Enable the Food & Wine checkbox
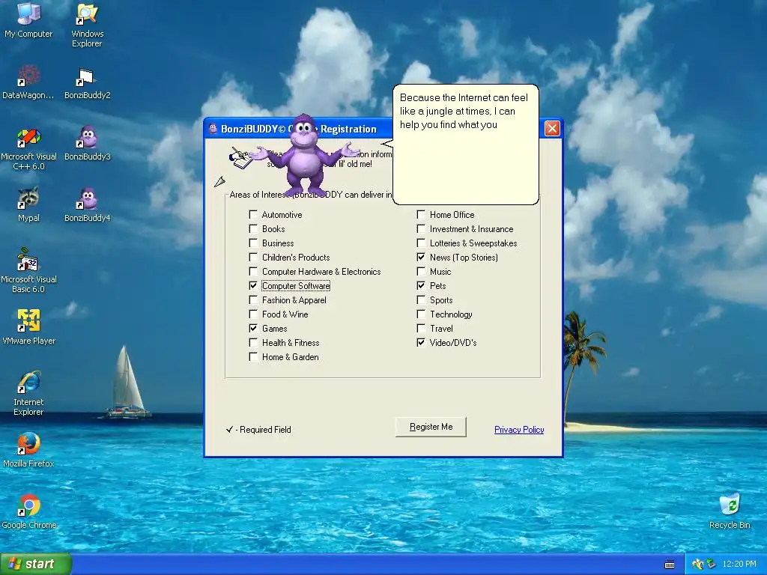767x575 pixels. coord(253,314)
